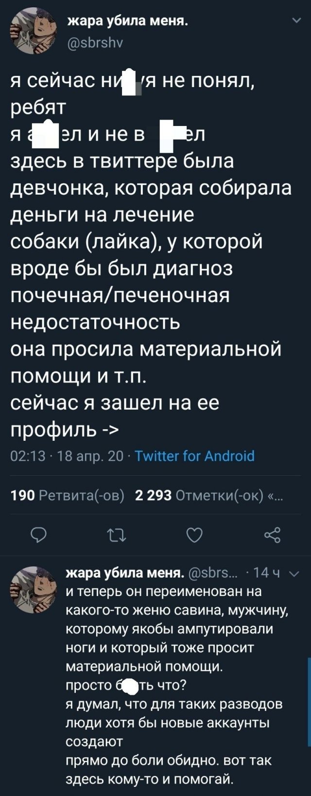
Task: Open dropdown arrow on reply tweet
Action: click(x=294, y=573)
